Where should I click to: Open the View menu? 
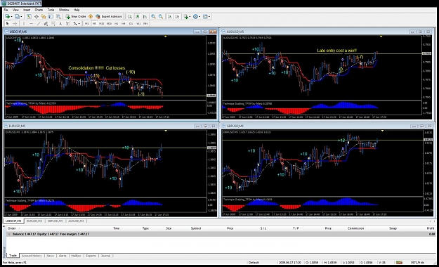[x=15, y=10]
